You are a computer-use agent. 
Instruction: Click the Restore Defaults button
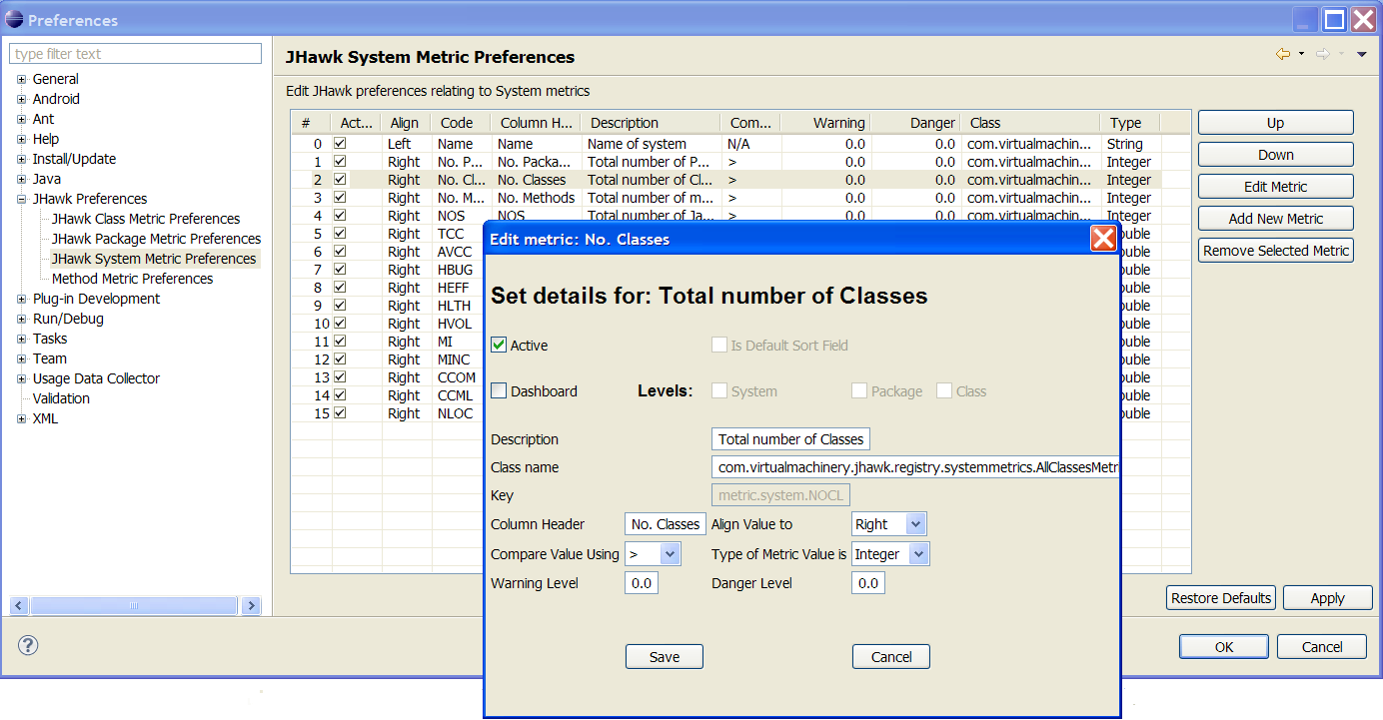pyautogui.click(x=1221, y=598)
